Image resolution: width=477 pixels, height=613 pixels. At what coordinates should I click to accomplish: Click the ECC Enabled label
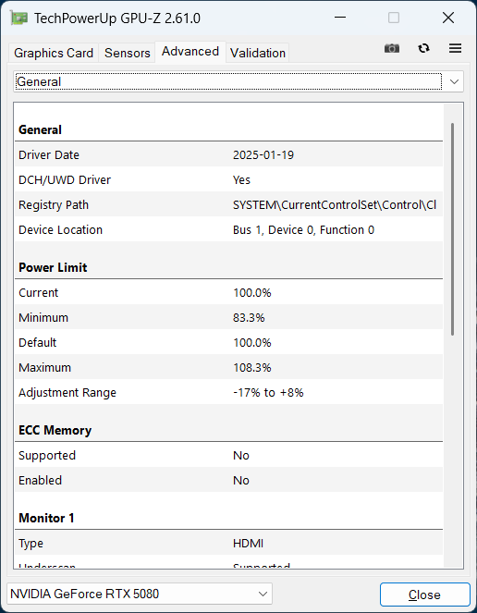[x=41, y=480]
